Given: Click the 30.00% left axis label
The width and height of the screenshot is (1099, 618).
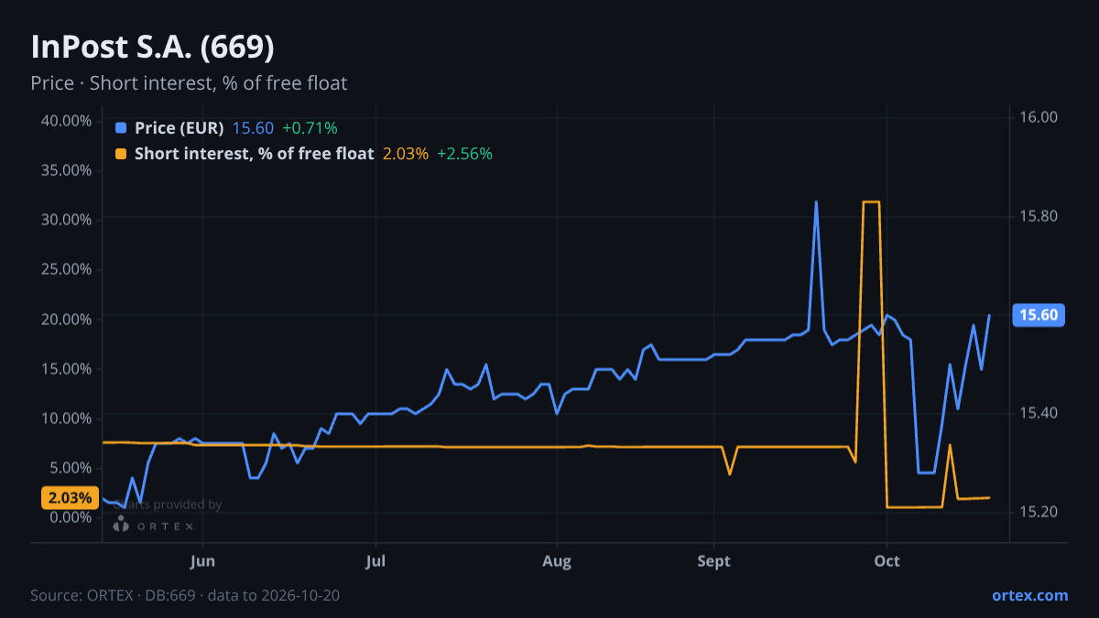Looking at the screenshot, I should pyautogui.click(x=66, y=220).
